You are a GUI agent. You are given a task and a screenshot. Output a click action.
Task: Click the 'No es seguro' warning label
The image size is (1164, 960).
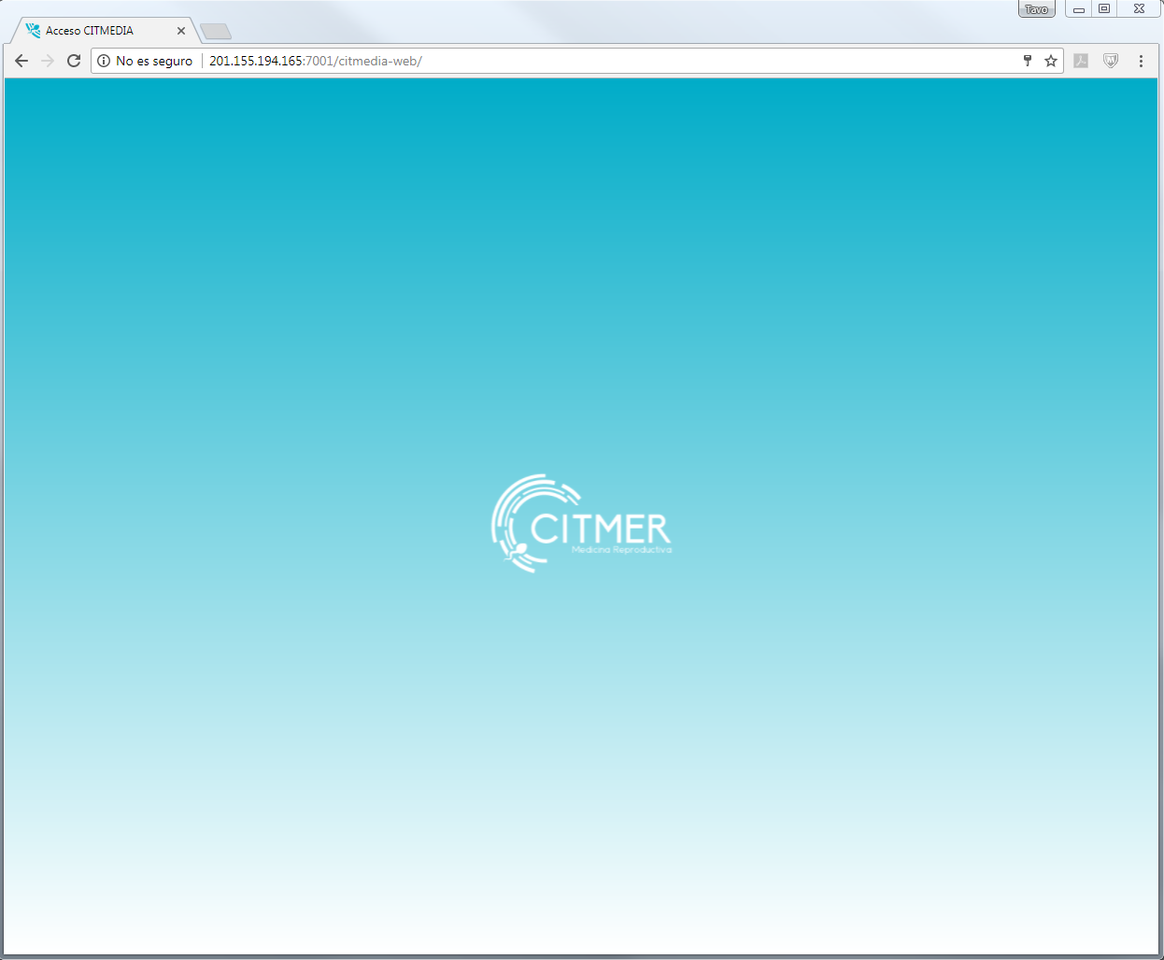(x=154, y=61)
